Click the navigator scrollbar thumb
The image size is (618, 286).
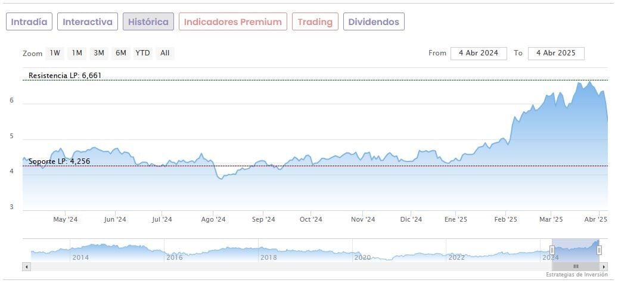coord(576,266)
